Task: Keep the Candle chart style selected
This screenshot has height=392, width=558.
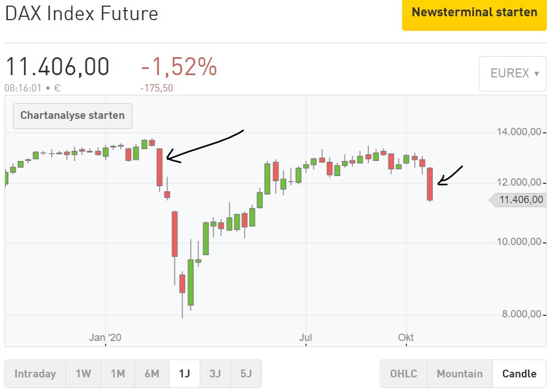Action: pos(519,373)
